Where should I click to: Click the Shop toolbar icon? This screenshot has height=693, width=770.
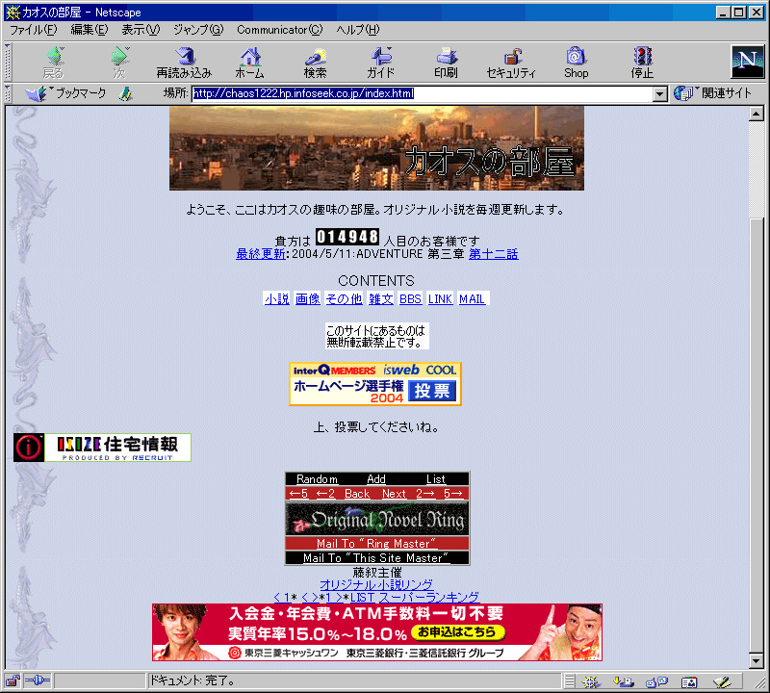point(576,63)
